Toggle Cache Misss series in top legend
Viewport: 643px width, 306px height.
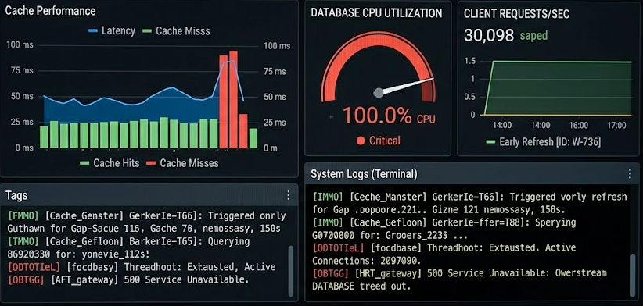(x=176, y=30)
